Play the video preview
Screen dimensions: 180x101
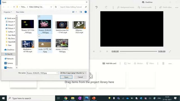100,51
